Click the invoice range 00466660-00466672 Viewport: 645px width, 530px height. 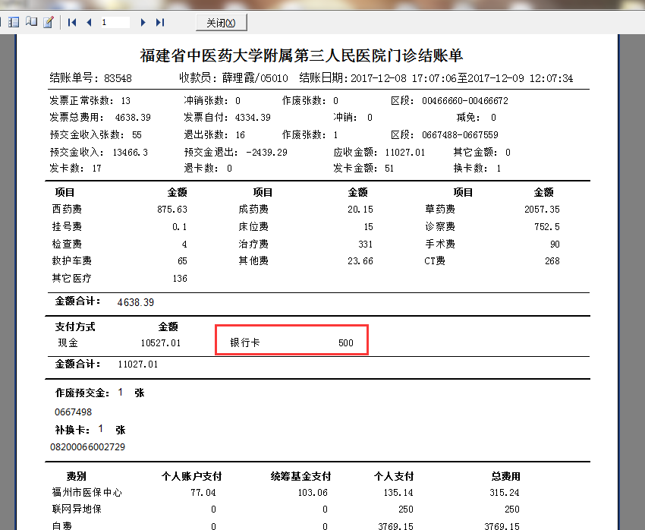click(x=465, y=101)
